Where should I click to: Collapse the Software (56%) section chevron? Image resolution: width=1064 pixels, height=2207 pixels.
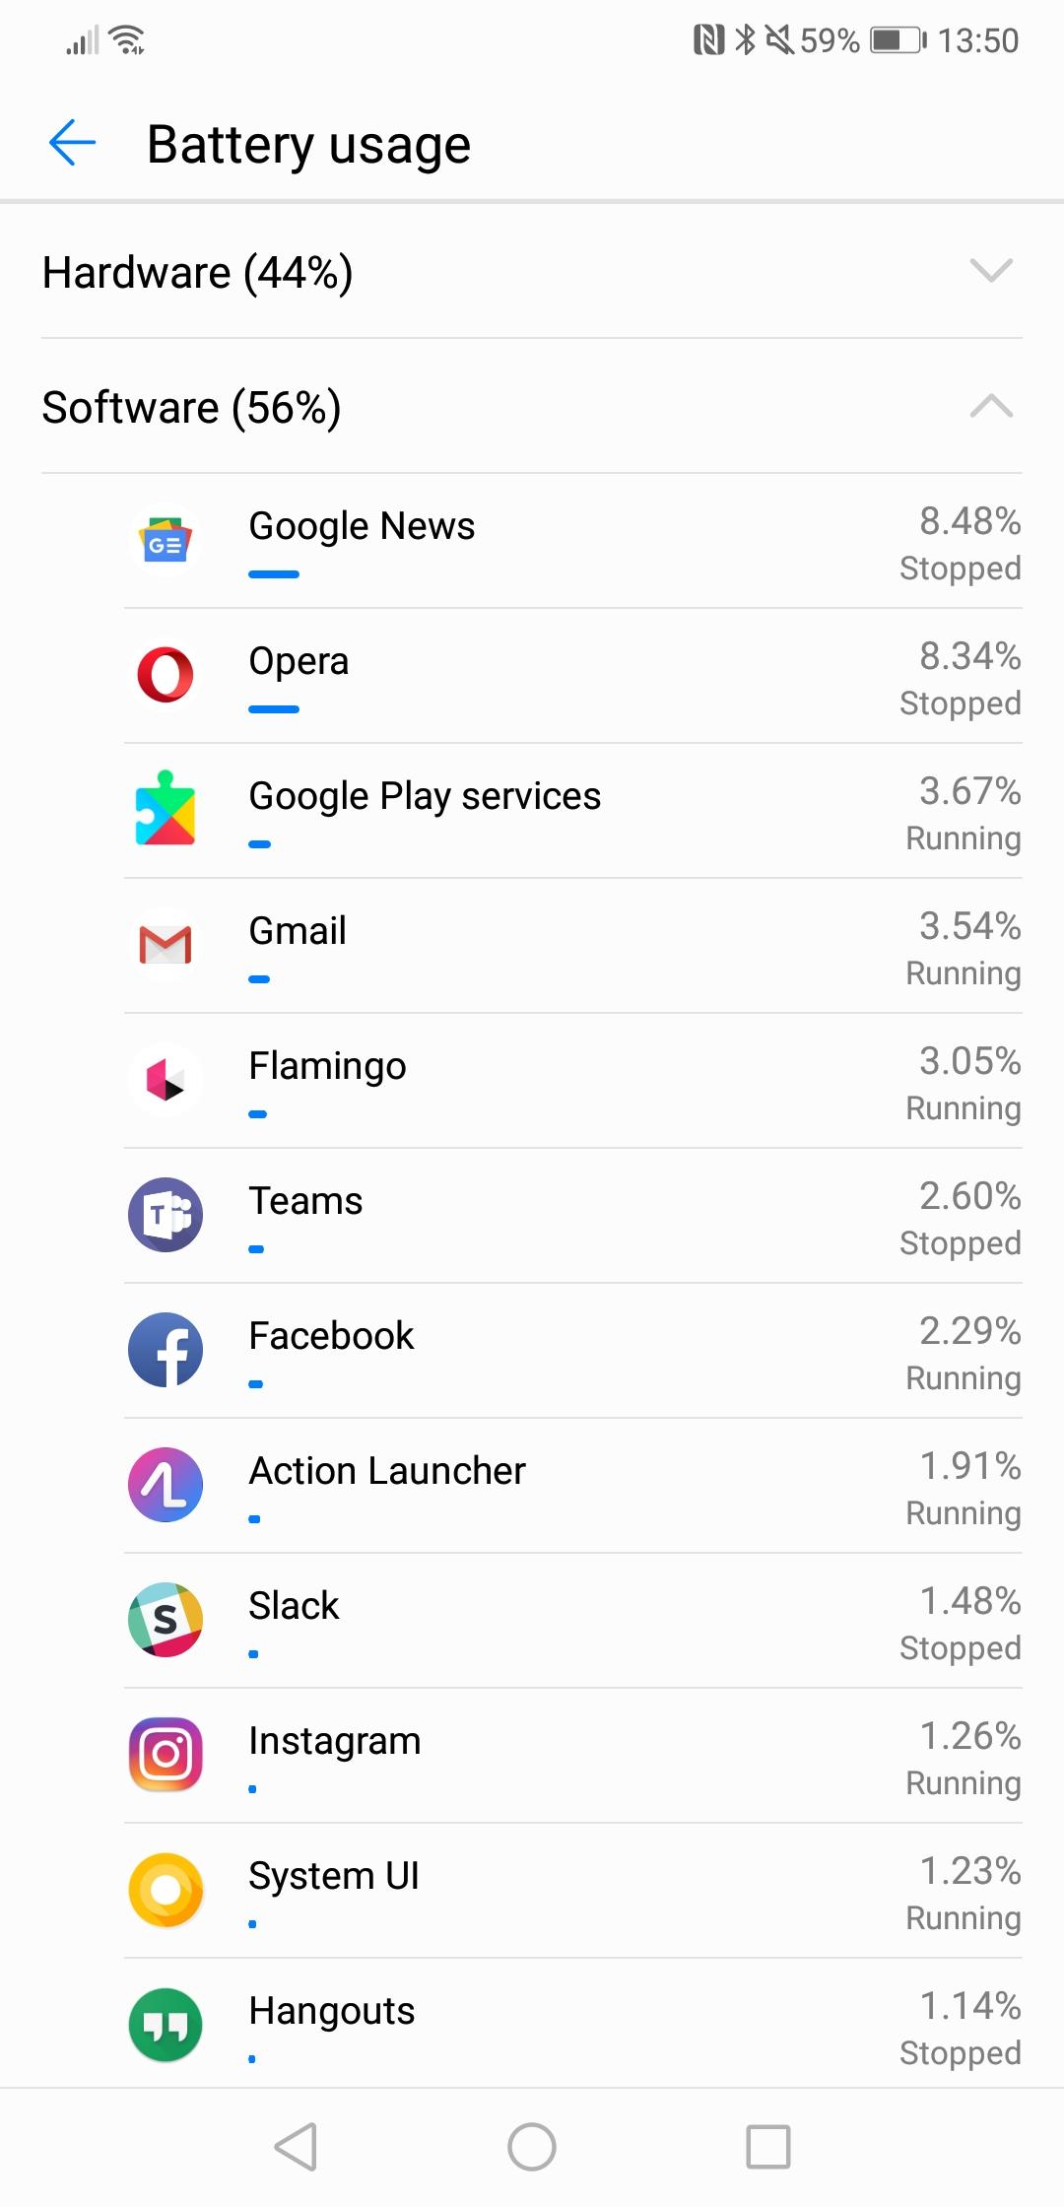click(x=990, y=406)
